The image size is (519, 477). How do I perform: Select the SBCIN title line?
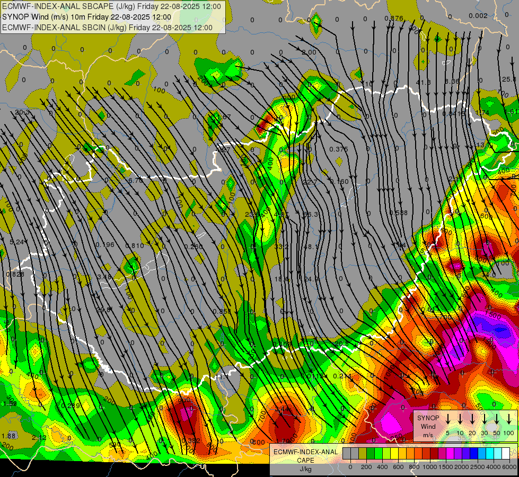[x=107, y=28]
